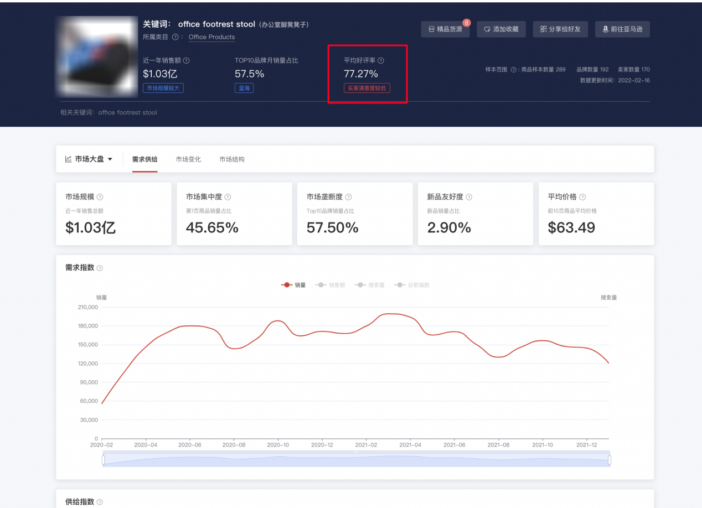Click the 买家满意度较低 tag
The width and height of the screenshot is (702, 508).
(x=367, y=88)
